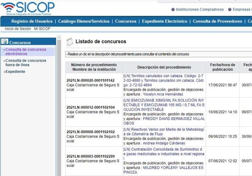
Task: Click the notepad icon beside Listado de concursos
Action: (x=70, y=42)
